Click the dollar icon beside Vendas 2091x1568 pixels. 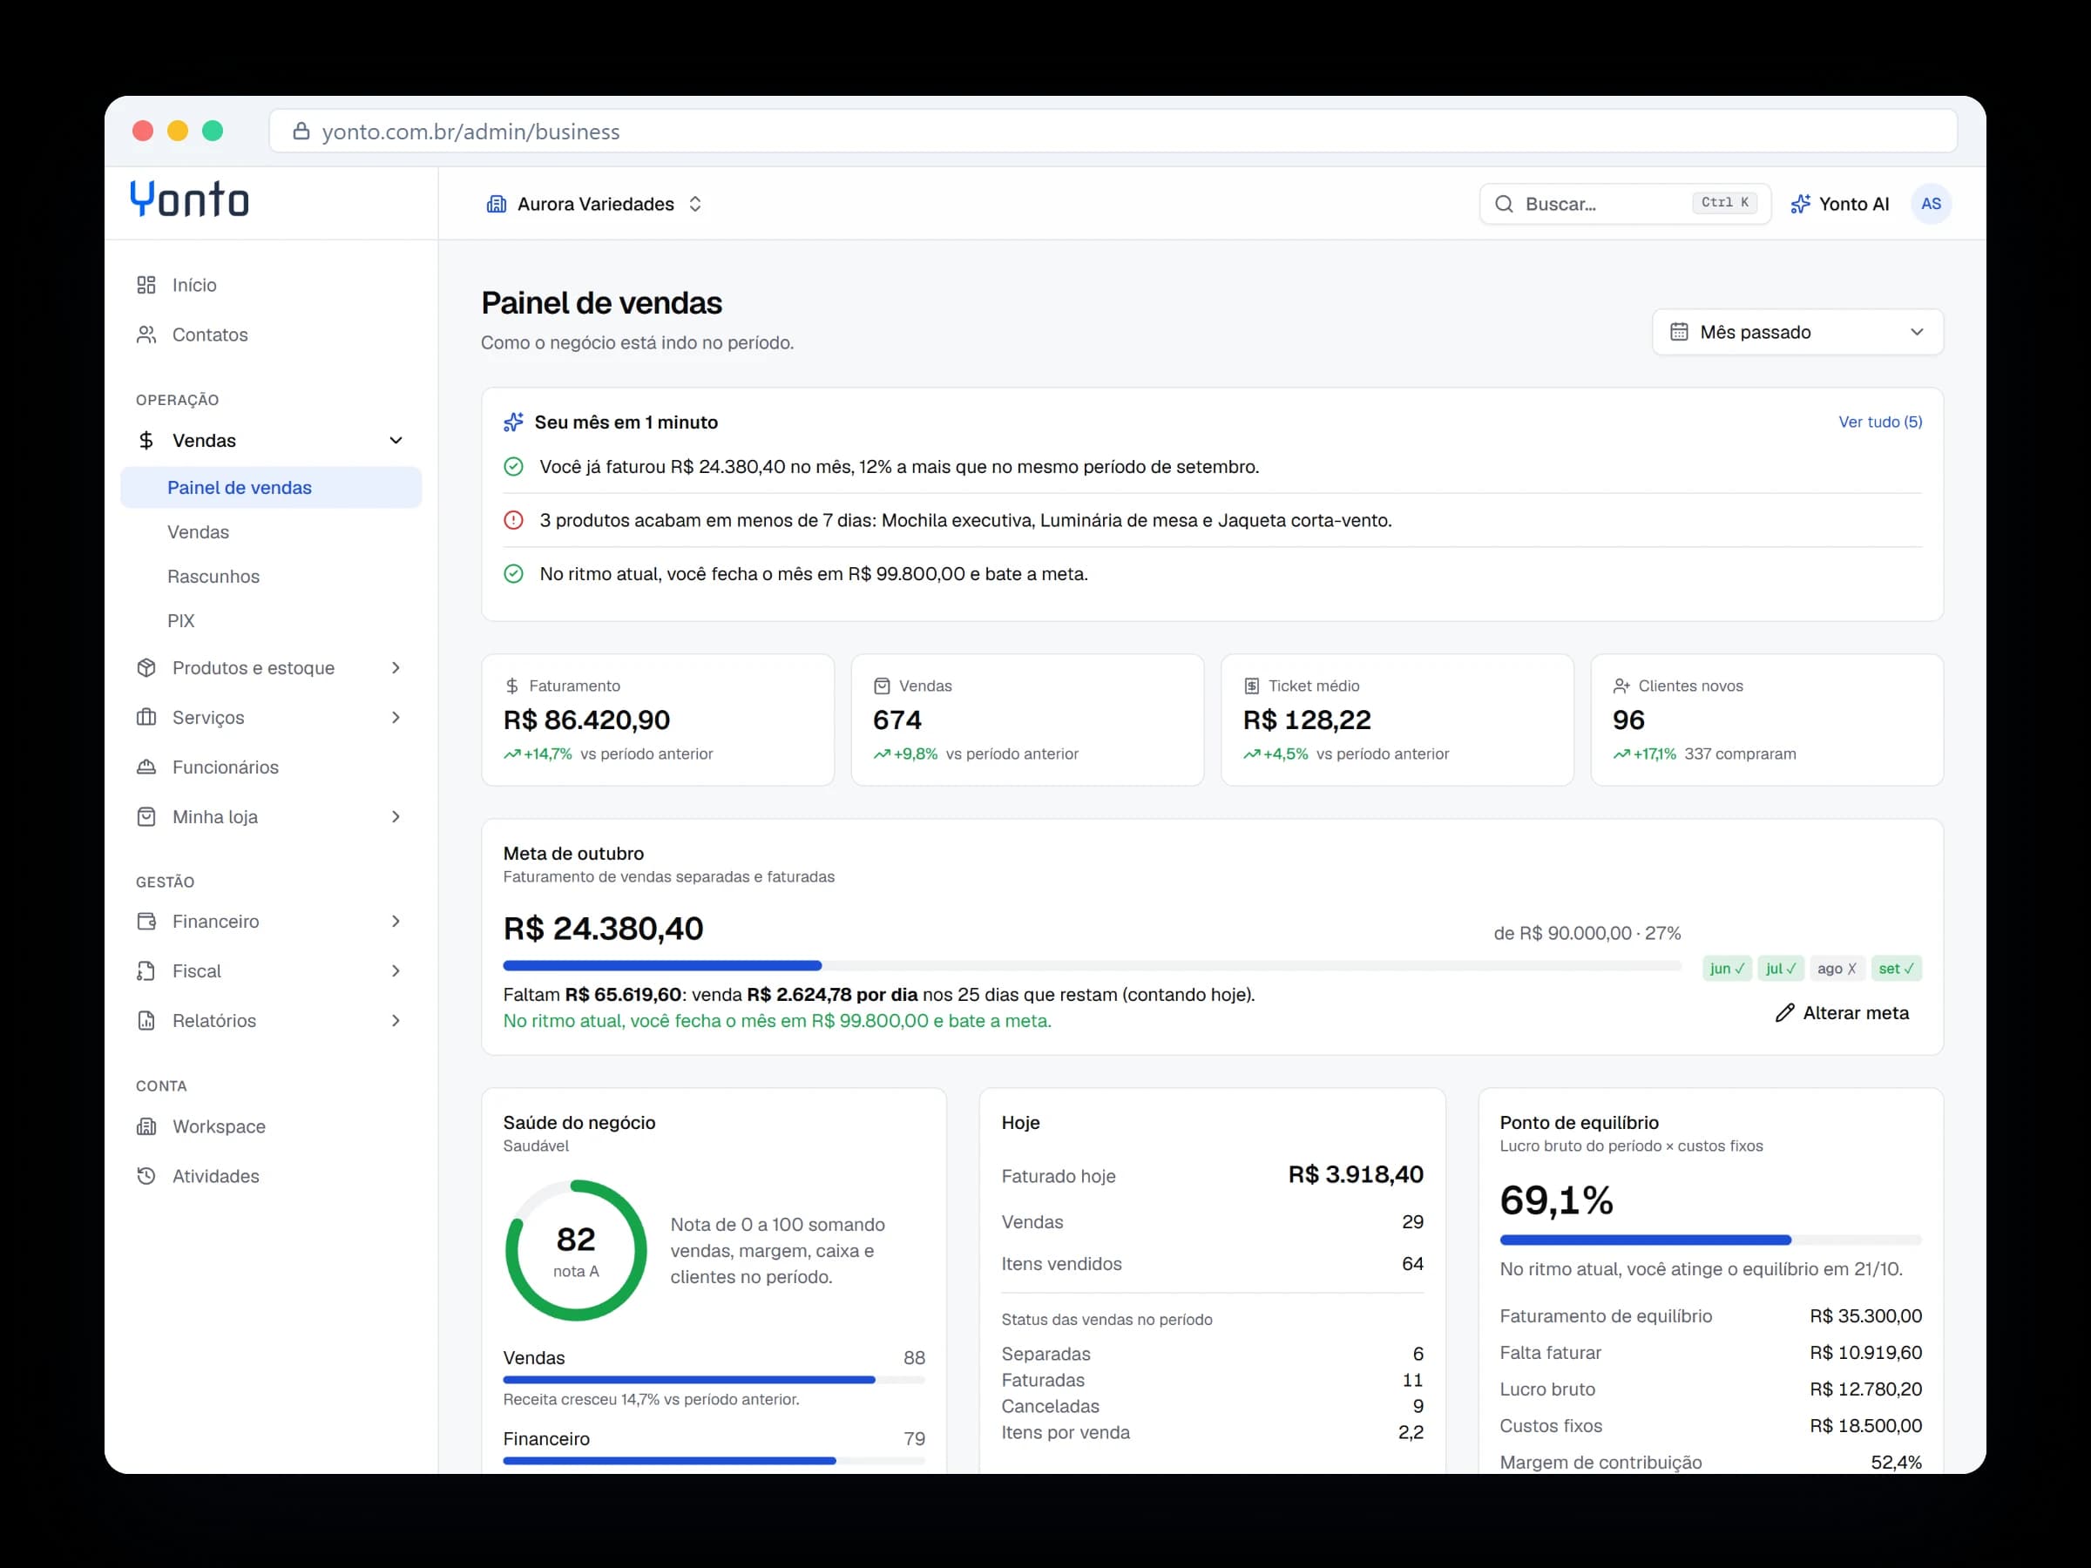point(145,441)
